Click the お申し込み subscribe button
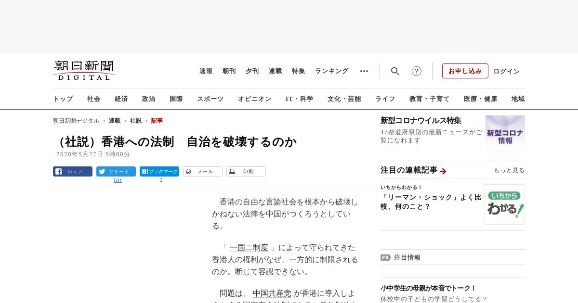578x303 pixels. point(465,71)
